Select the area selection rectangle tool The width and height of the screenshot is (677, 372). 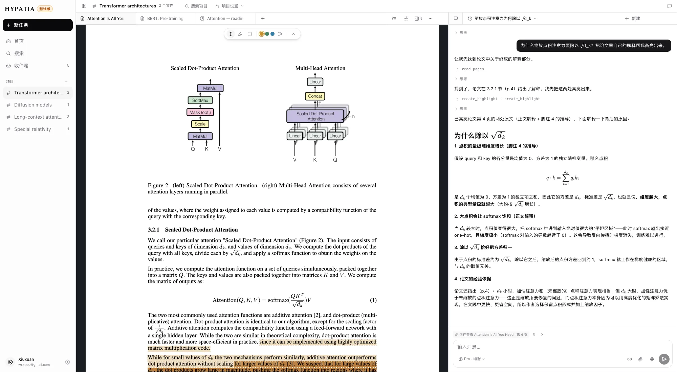point(249,34)
